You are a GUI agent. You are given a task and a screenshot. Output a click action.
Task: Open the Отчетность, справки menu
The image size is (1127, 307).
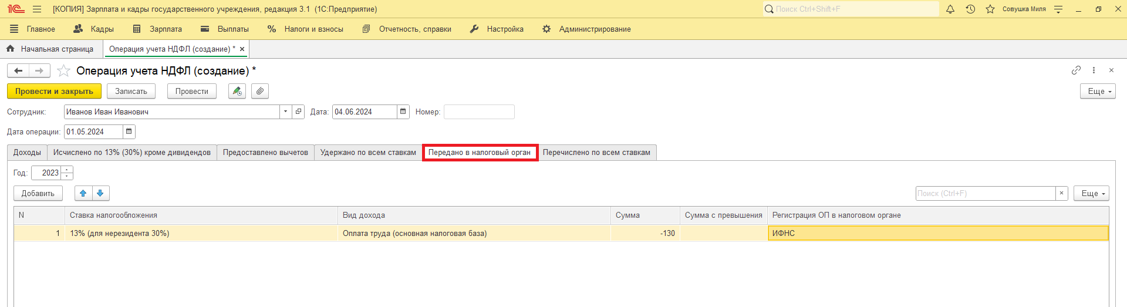pos(407,29)
